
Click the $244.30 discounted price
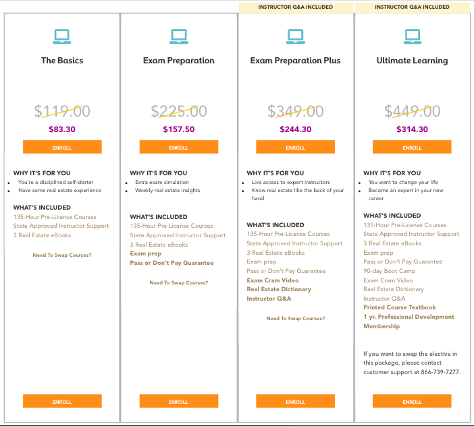click(295, 129)
